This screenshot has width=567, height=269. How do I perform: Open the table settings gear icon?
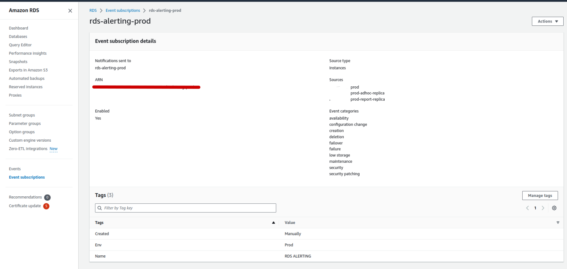coord(554,208)
